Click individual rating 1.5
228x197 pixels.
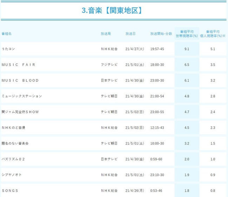tap(213, 143)
